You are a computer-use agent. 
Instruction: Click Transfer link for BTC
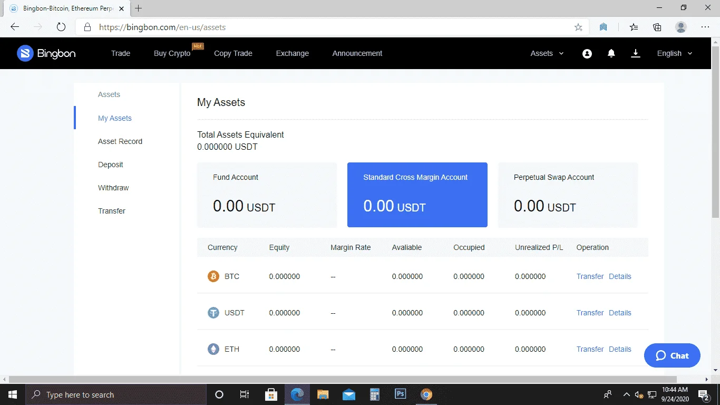[590, 276]
